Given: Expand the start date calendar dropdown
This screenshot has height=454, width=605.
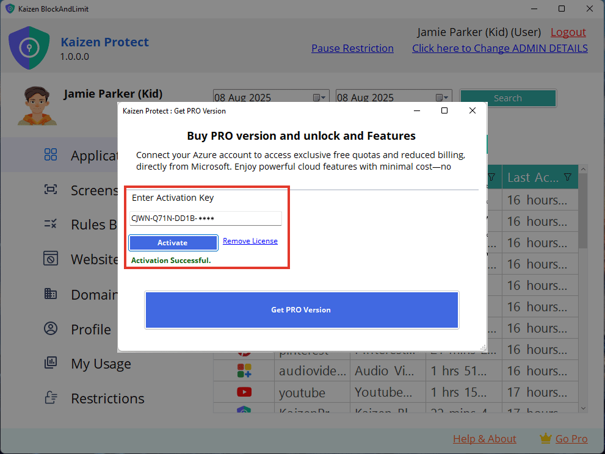Looking at the screenshot, I should (320, 98).
